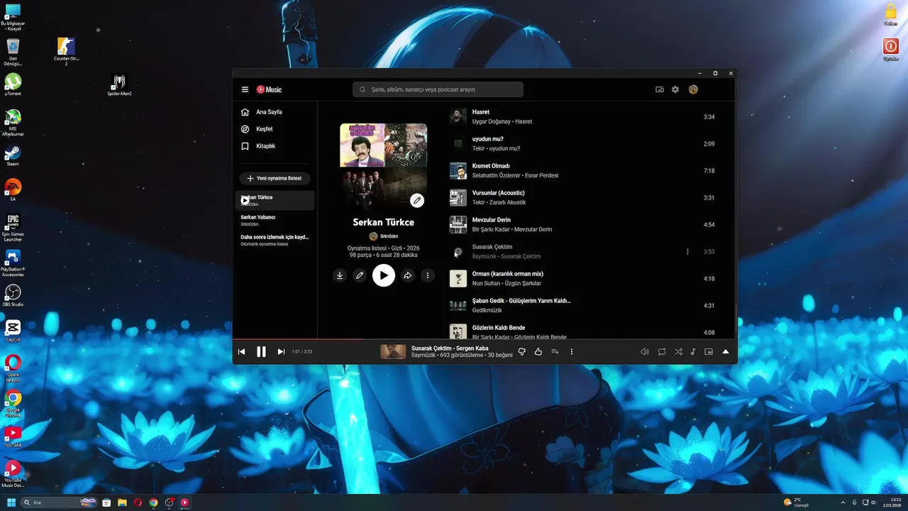Skip to previous track
Screen dimensions: 908x511
tap(241, 351)
